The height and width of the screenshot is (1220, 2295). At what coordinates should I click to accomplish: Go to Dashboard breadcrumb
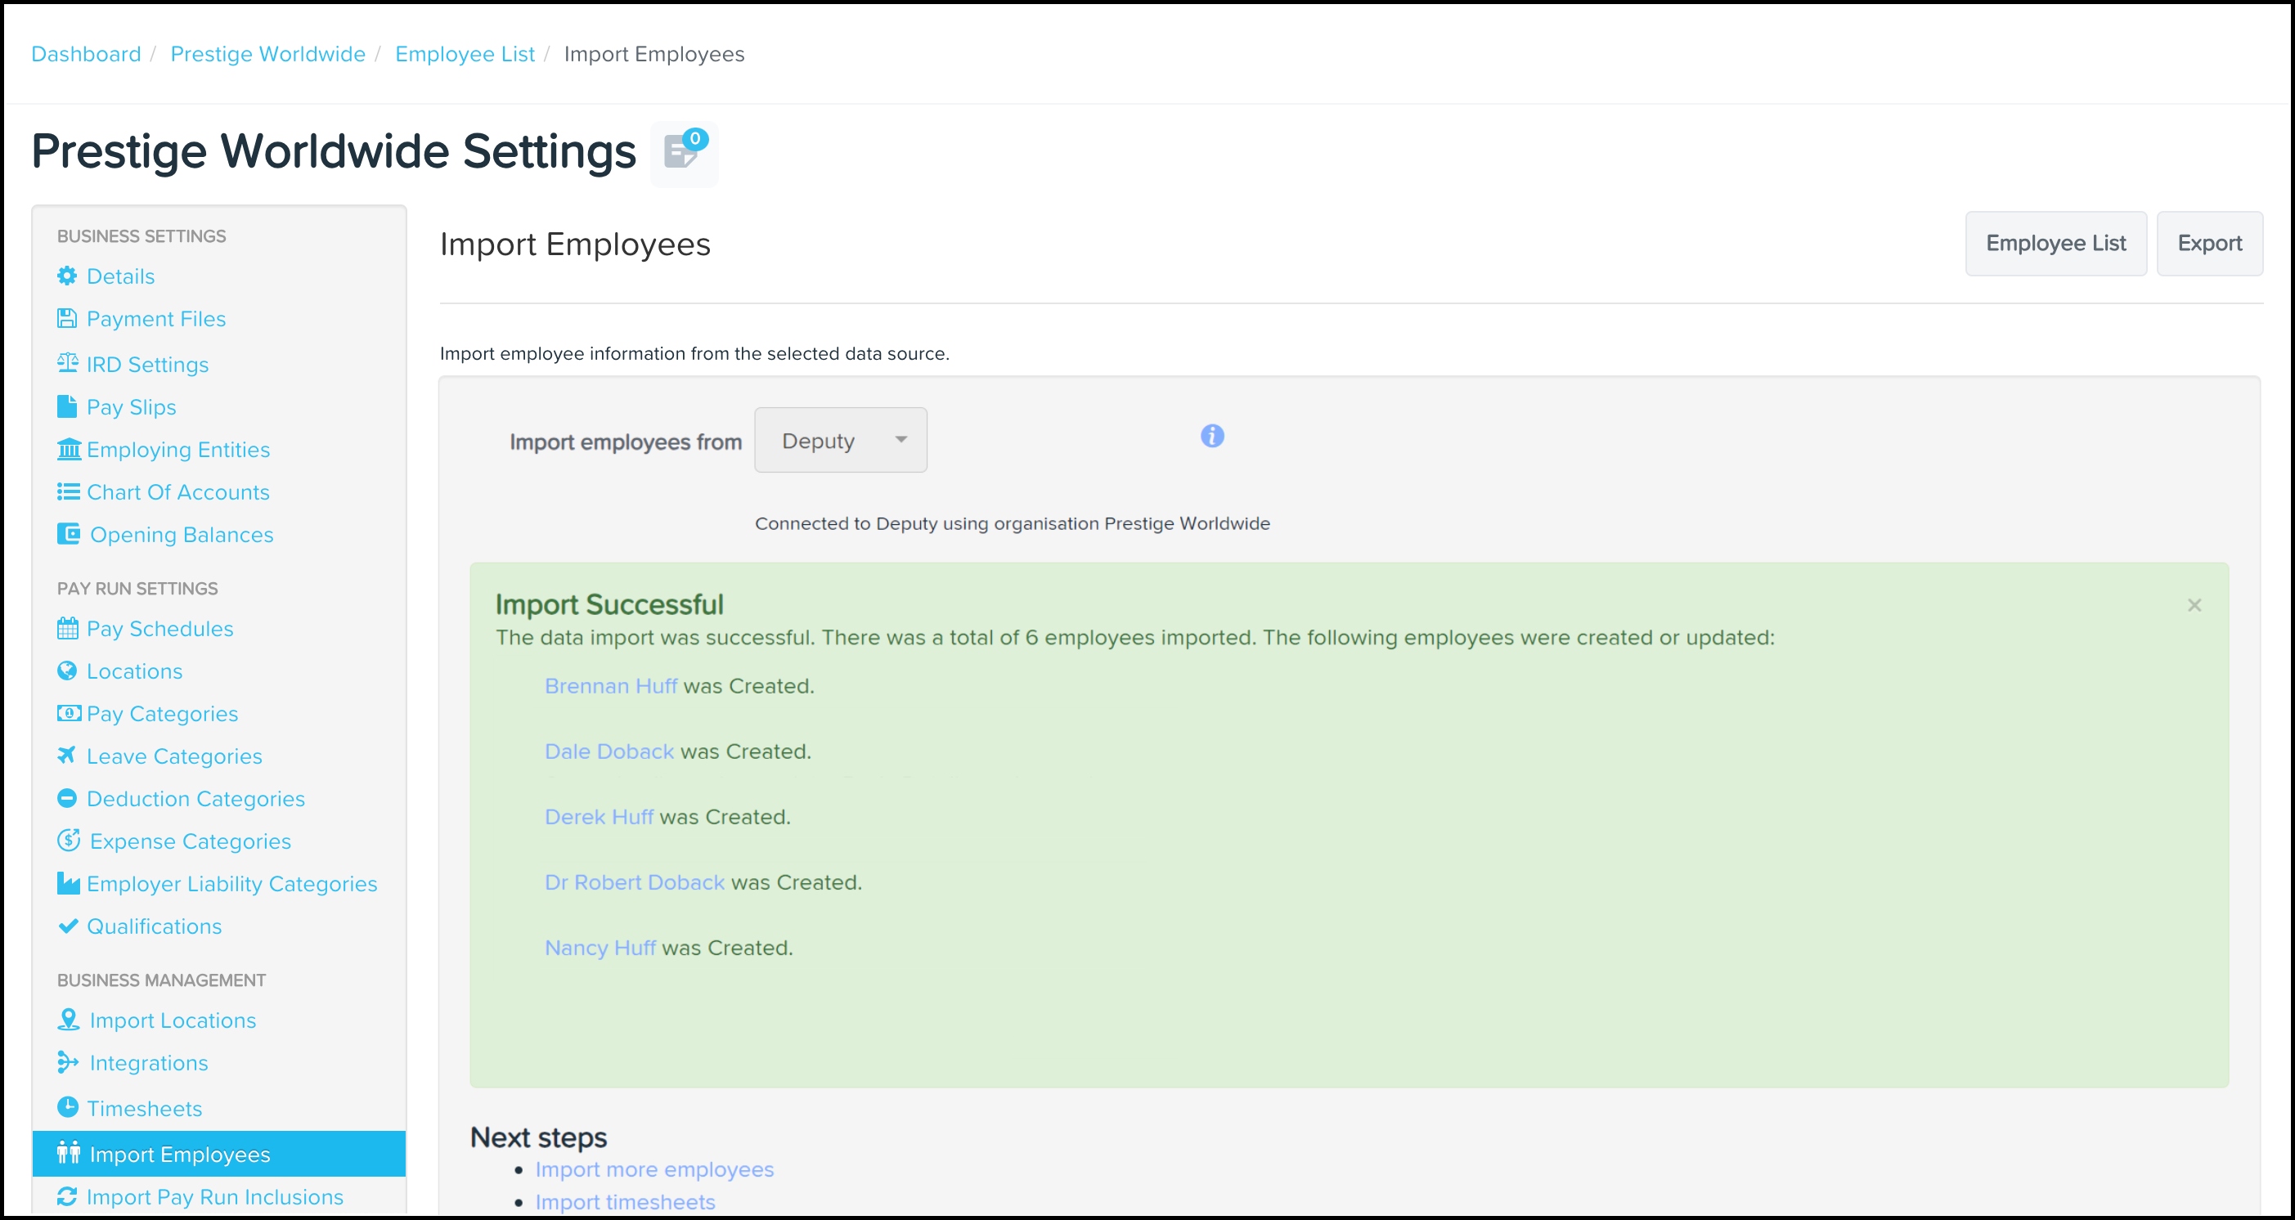tap(86, 54)
